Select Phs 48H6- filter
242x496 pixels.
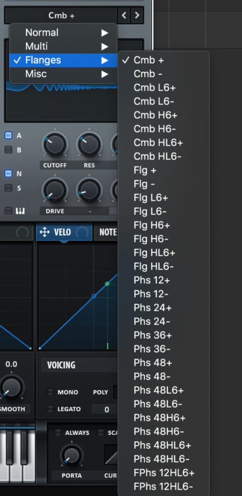pyautogui.click(x=163, y=432)
